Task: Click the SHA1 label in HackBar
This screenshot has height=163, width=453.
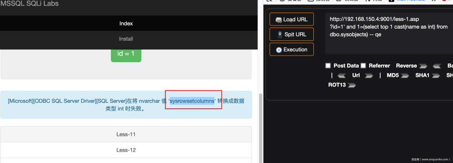Action: coord(422,76)
